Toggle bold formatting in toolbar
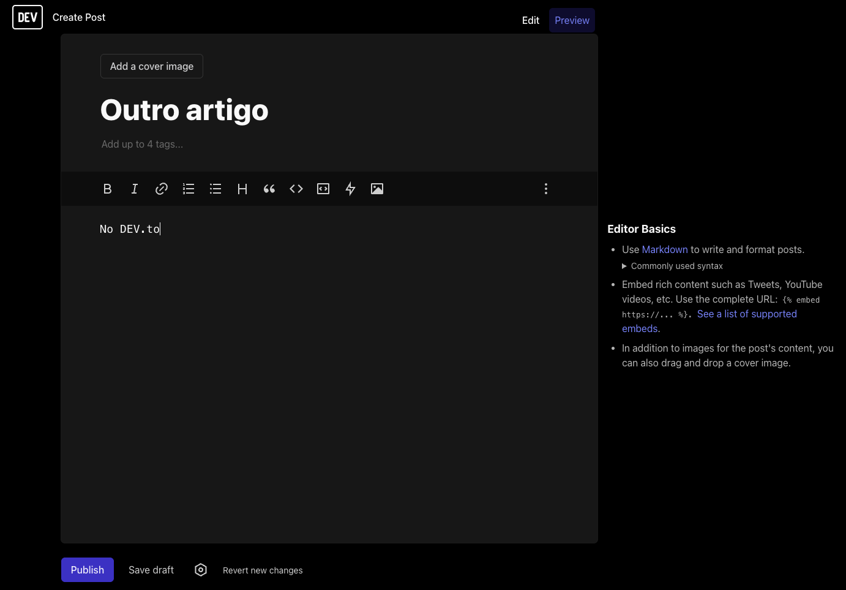This screenshot has height=590, width=846. (108, 189)
